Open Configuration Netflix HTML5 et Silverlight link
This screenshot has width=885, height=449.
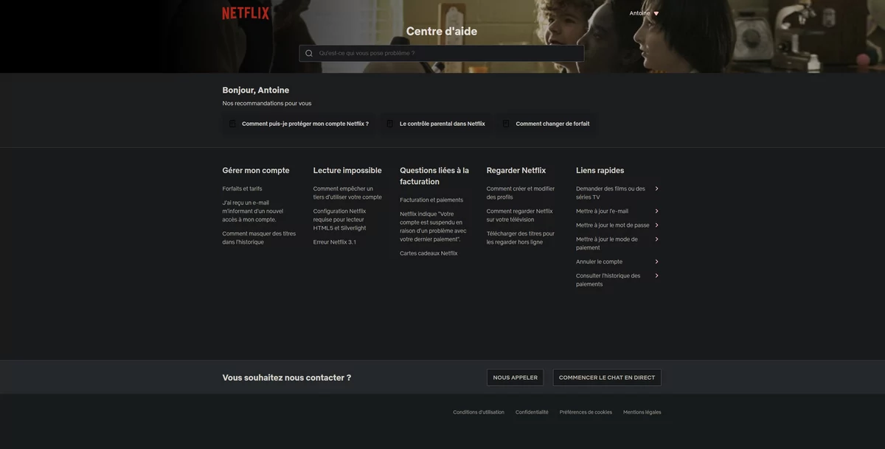coord(340,219)
